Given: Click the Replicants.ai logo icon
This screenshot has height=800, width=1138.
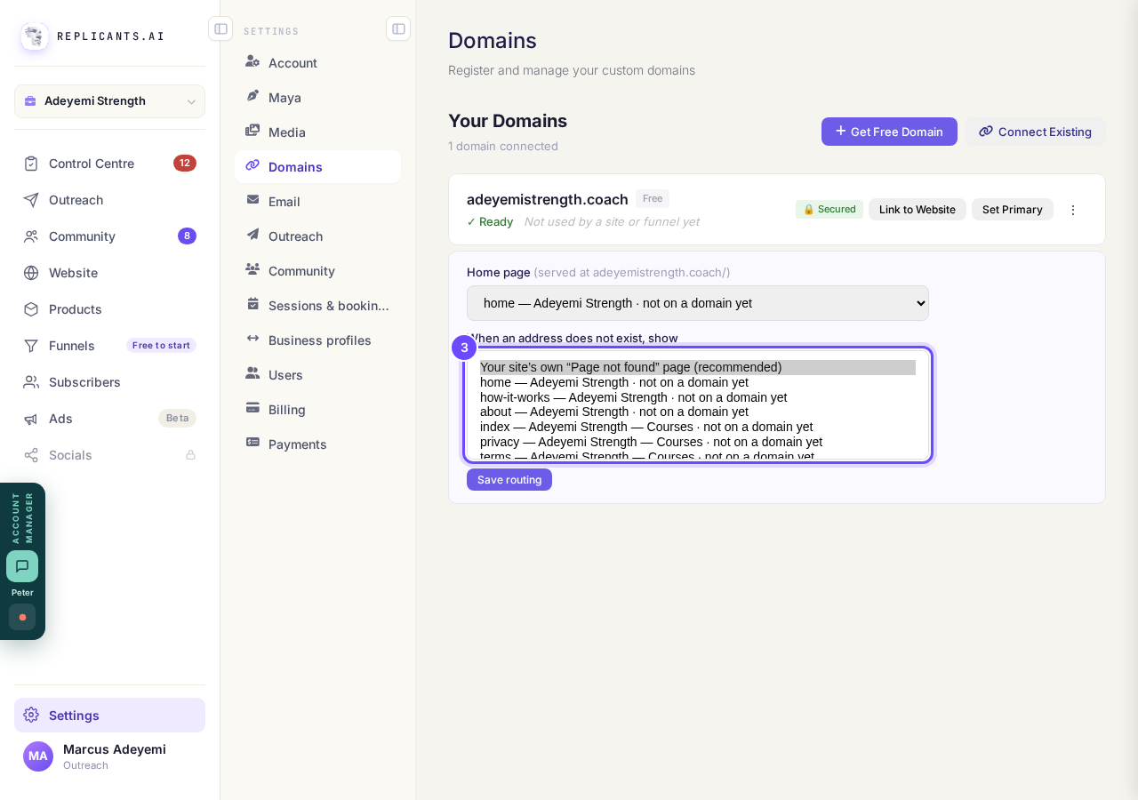Looking at the screenshot, I should coord(35,36).
